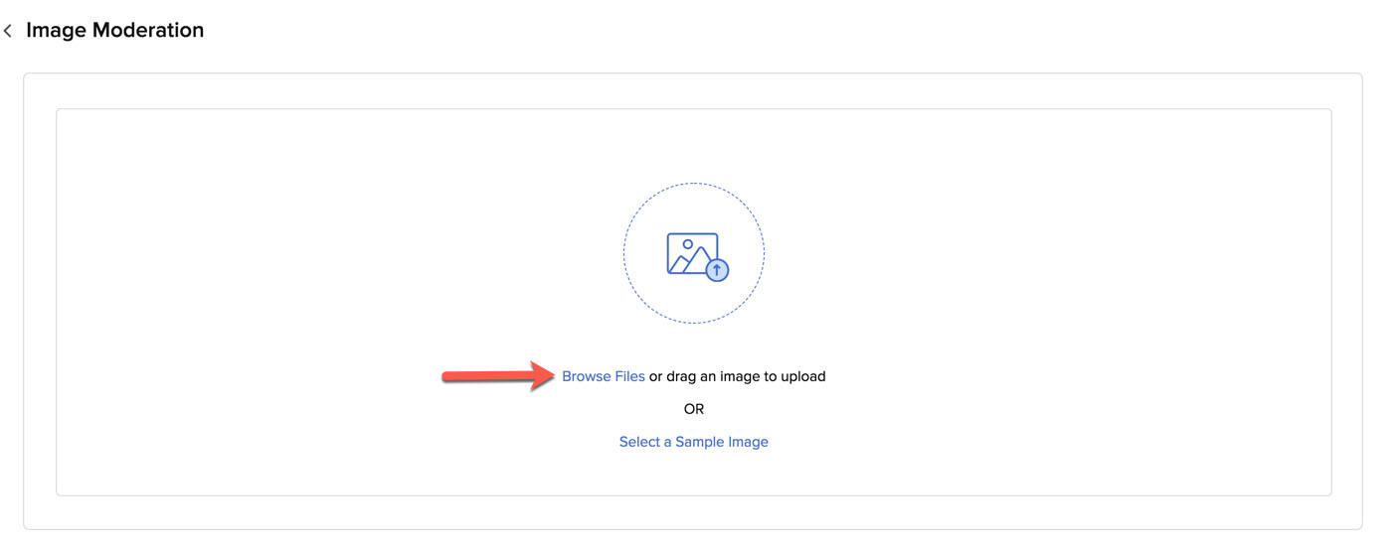Go back using the left chevron
The width and height of the screenshot is (1398, 552).
point(8,32)
